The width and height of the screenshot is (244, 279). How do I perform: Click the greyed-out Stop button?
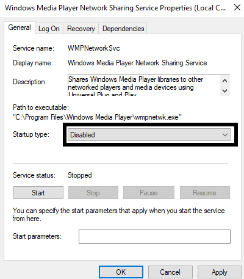pyautogui.click(x=93, y=193)
